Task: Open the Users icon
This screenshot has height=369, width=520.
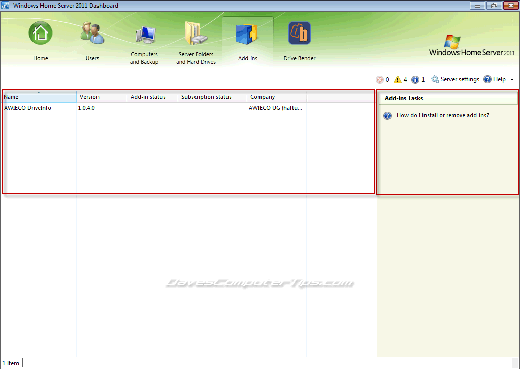Action: (92, 33)
